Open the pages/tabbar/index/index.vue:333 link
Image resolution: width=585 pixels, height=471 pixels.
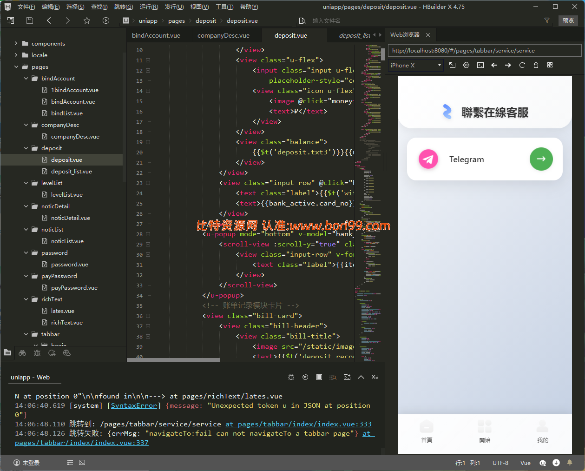pos(298,424)
